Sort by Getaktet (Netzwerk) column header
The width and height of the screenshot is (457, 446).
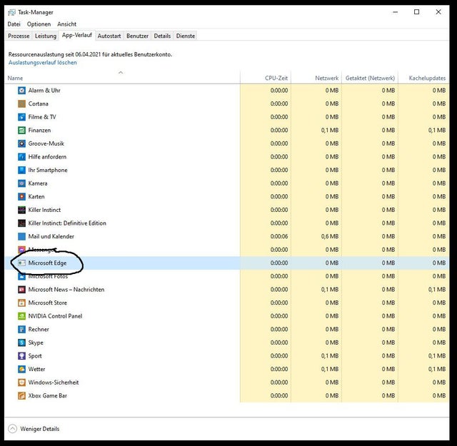(370, 78)
